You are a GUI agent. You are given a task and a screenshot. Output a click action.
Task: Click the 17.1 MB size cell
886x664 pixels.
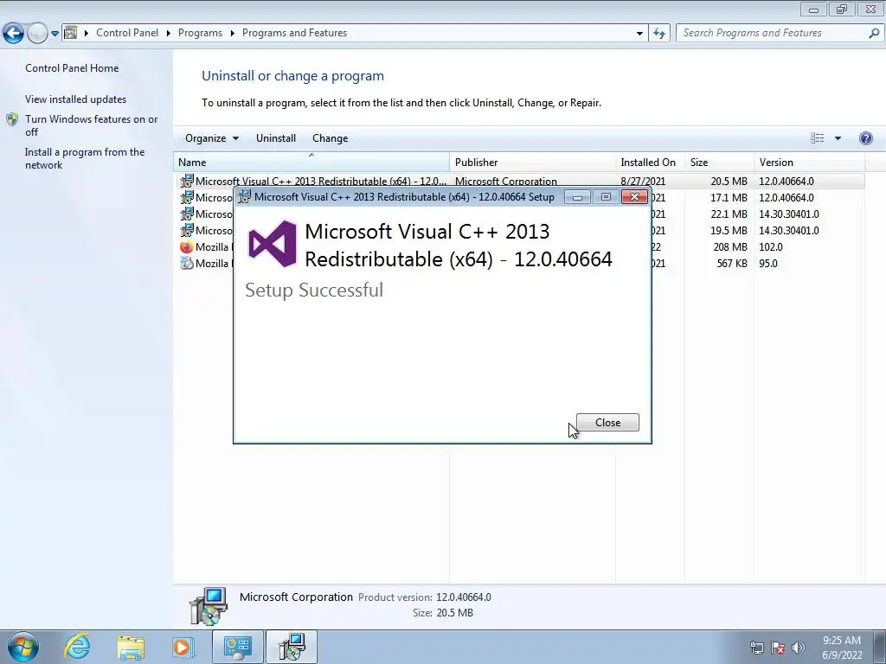(729, 198)
